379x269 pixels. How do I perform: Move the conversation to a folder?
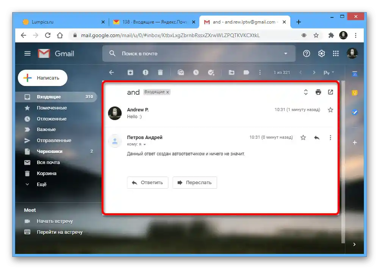click(231, 72)
